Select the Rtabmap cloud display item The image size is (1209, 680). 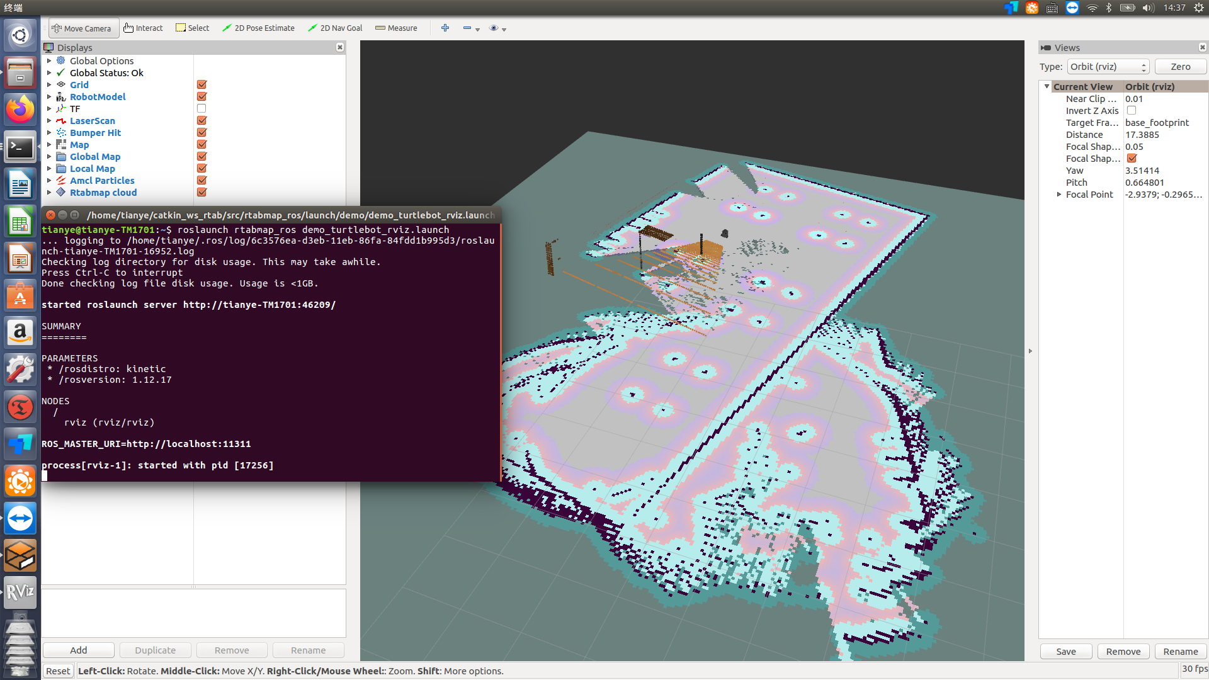pos(103,193)
